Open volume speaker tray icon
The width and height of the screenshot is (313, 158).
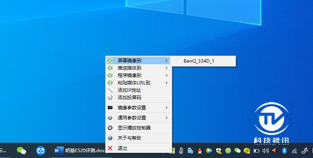pos(266,151)
